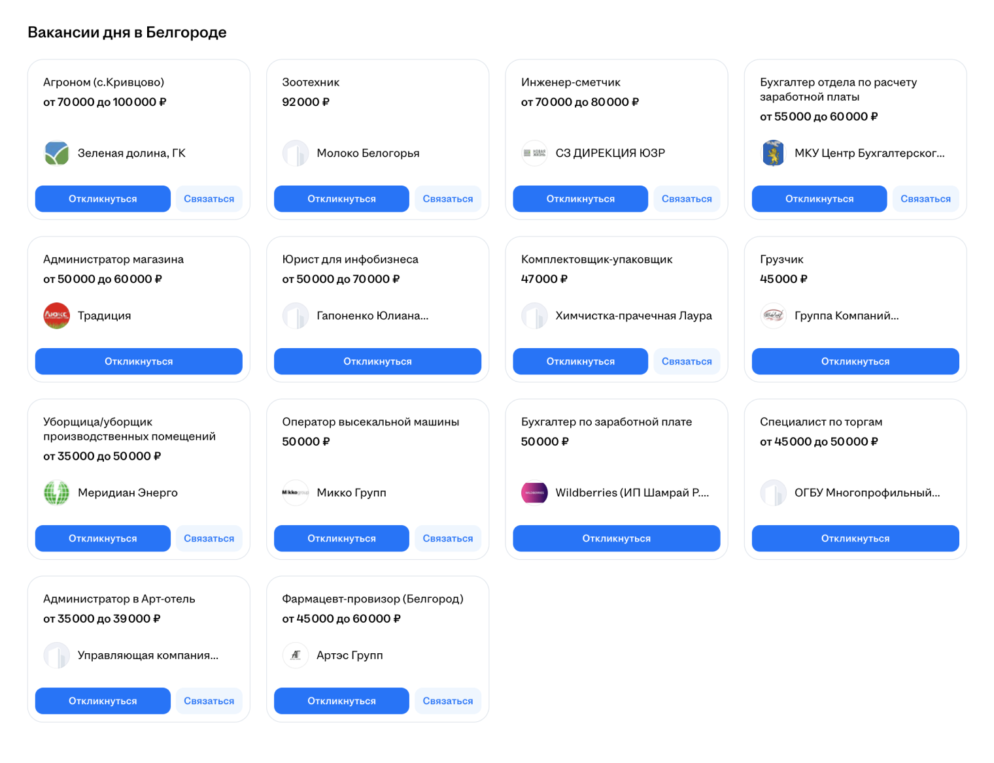The image size is (994, 763).
Task: Open the Оператор высекальной машины vacancy
Action: tap(370, 422)
